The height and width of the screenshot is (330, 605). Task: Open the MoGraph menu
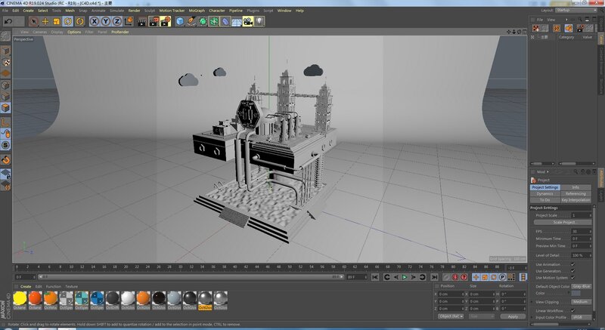[196, 11]
